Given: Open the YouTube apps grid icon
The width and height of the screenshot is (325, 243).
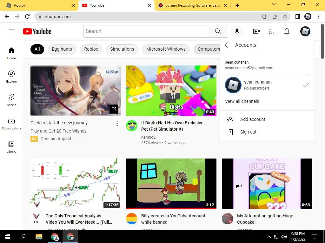Looking at the screenshot, I should (272, 31).
